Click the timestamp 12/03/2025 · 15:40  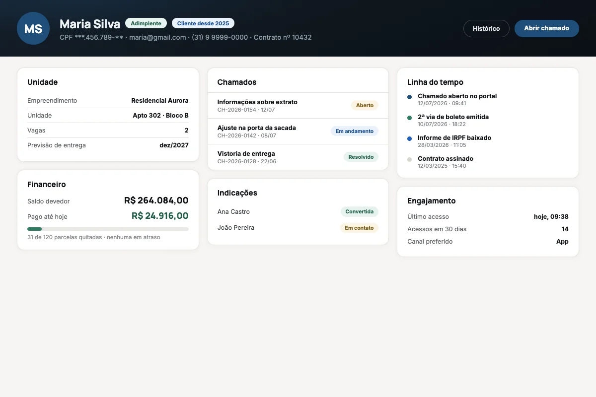(442, 166)
